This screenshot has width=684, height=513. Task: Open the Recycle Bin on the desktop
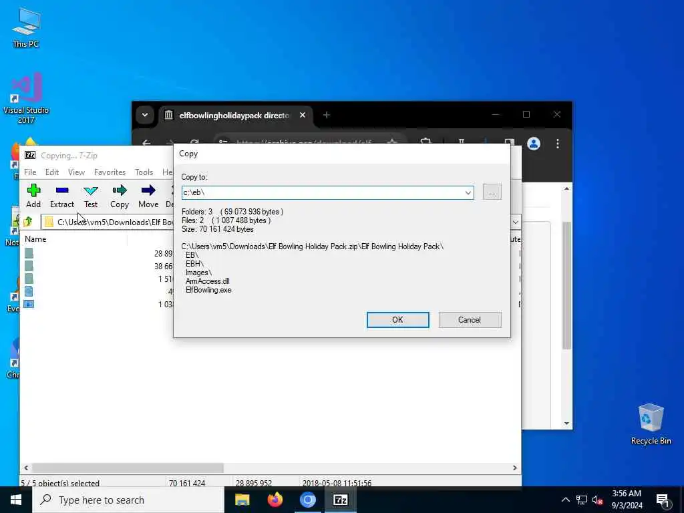point(651,424)
